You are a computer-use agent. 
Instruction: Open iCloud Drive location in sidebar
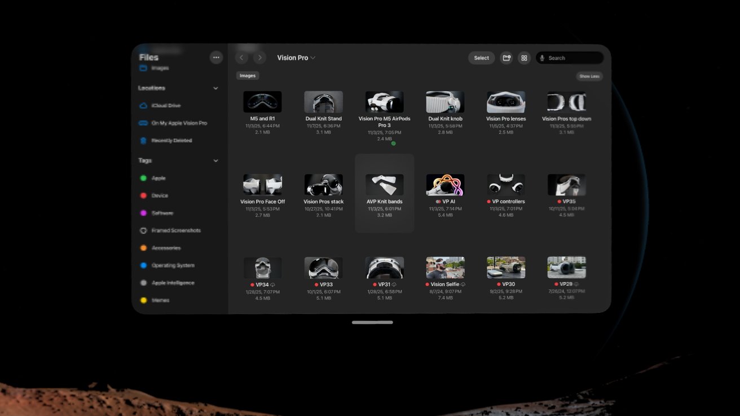[166, 106]
